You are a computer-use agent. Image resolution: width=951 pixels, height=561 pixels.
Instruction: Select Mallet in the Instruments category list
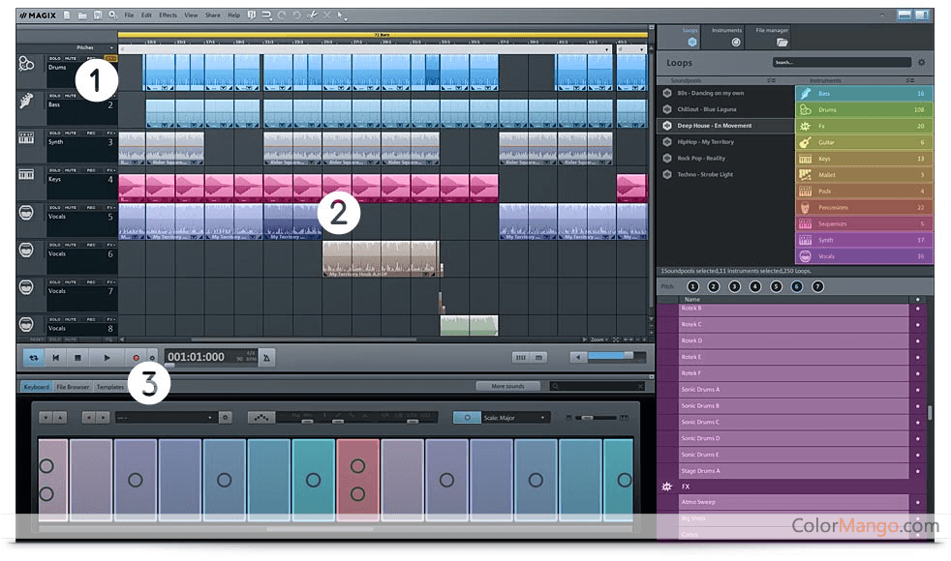pos(864,174)
